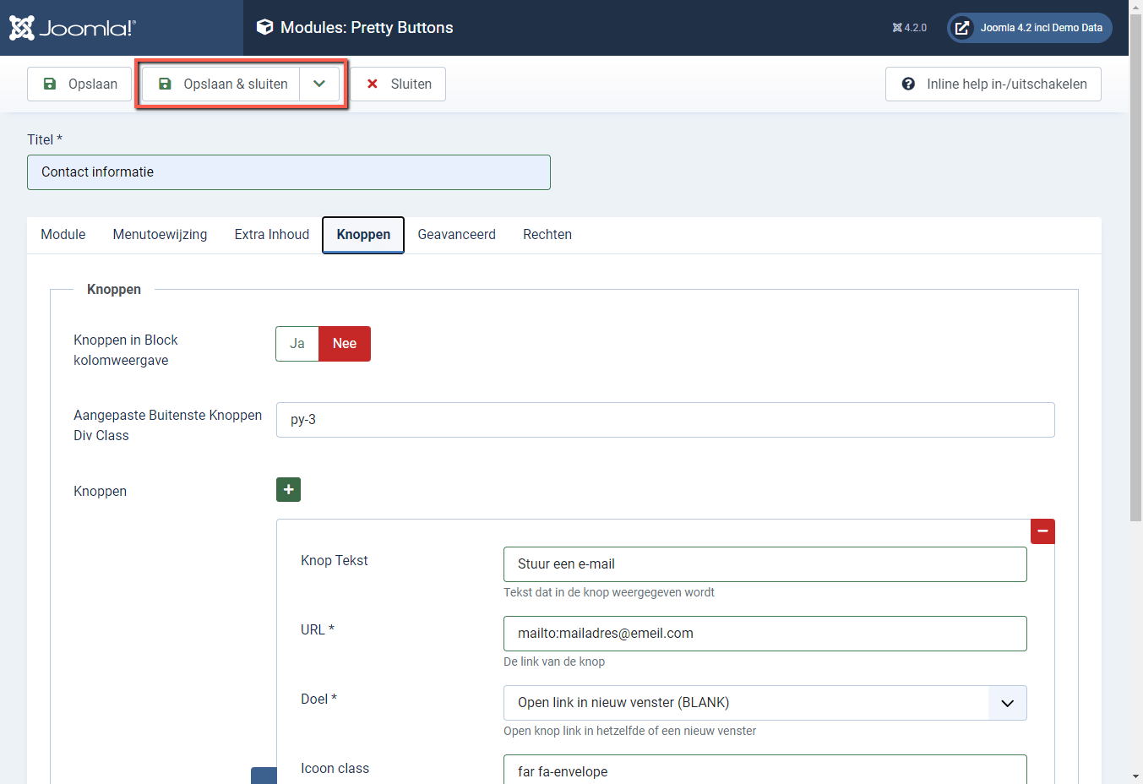Screen dimensions: 1143x784
Task: Keep Nee selected for Block kolomweergave
Action: pyautogui.click(x=345, y=343)
